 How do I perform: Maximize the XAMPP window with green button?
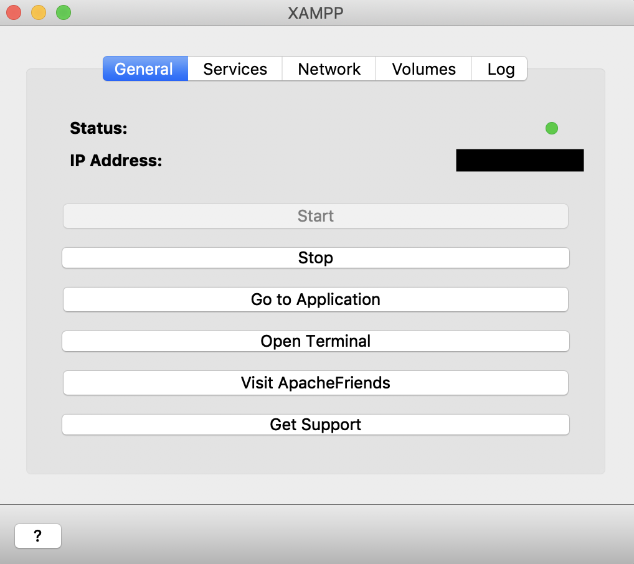tap(64, 12)
